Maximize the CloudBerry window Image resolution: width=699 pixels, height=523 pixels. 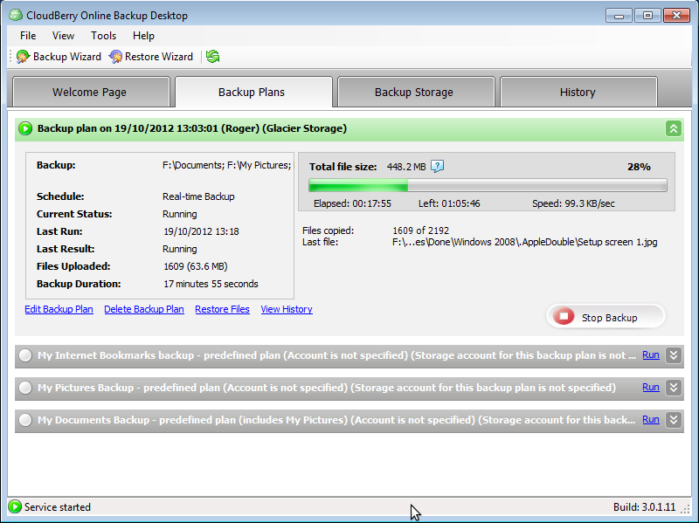click(647, 16)
